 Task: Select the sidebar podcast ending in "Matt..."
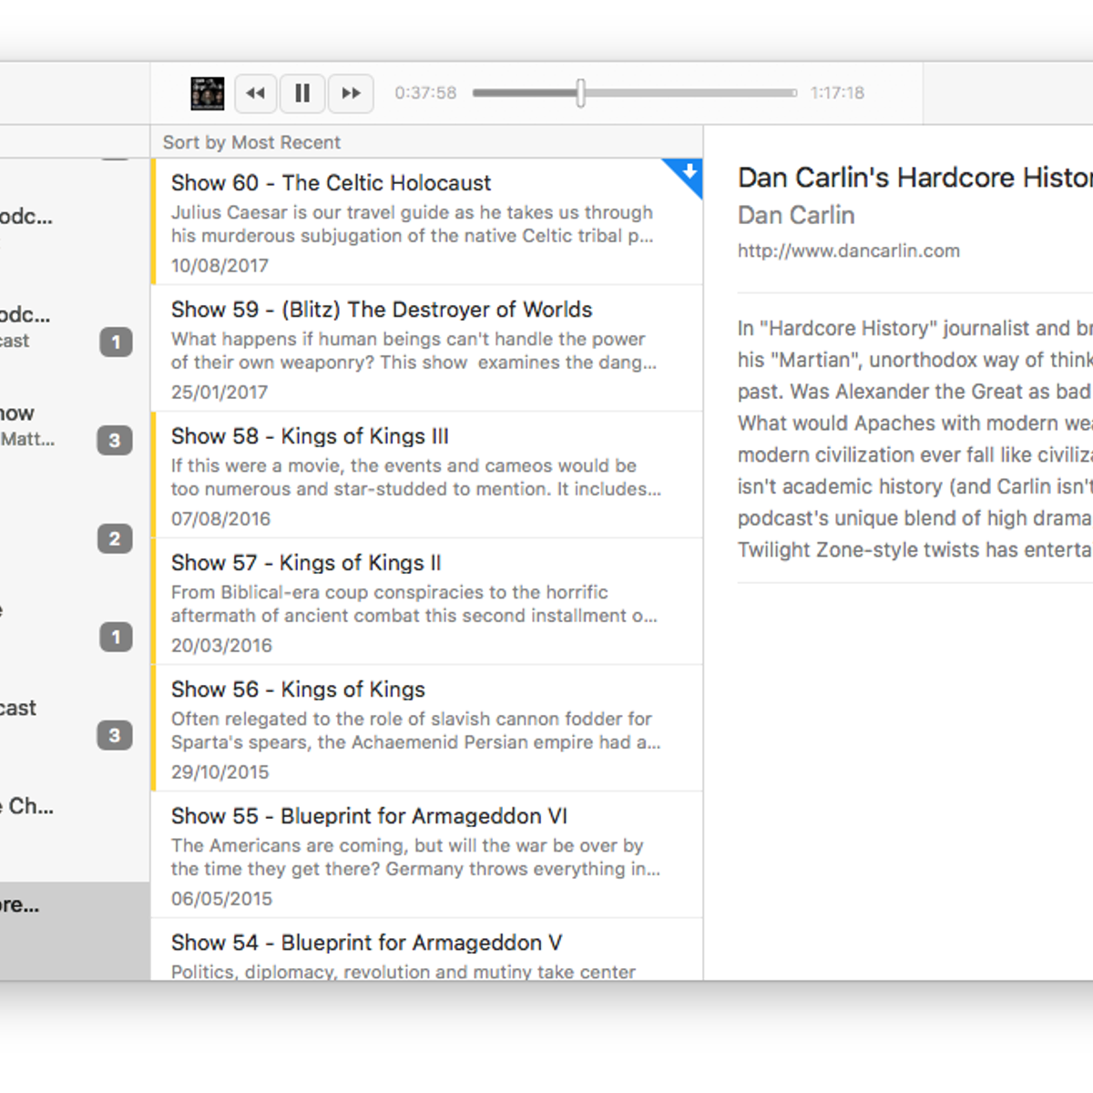[x=75, y=439]
